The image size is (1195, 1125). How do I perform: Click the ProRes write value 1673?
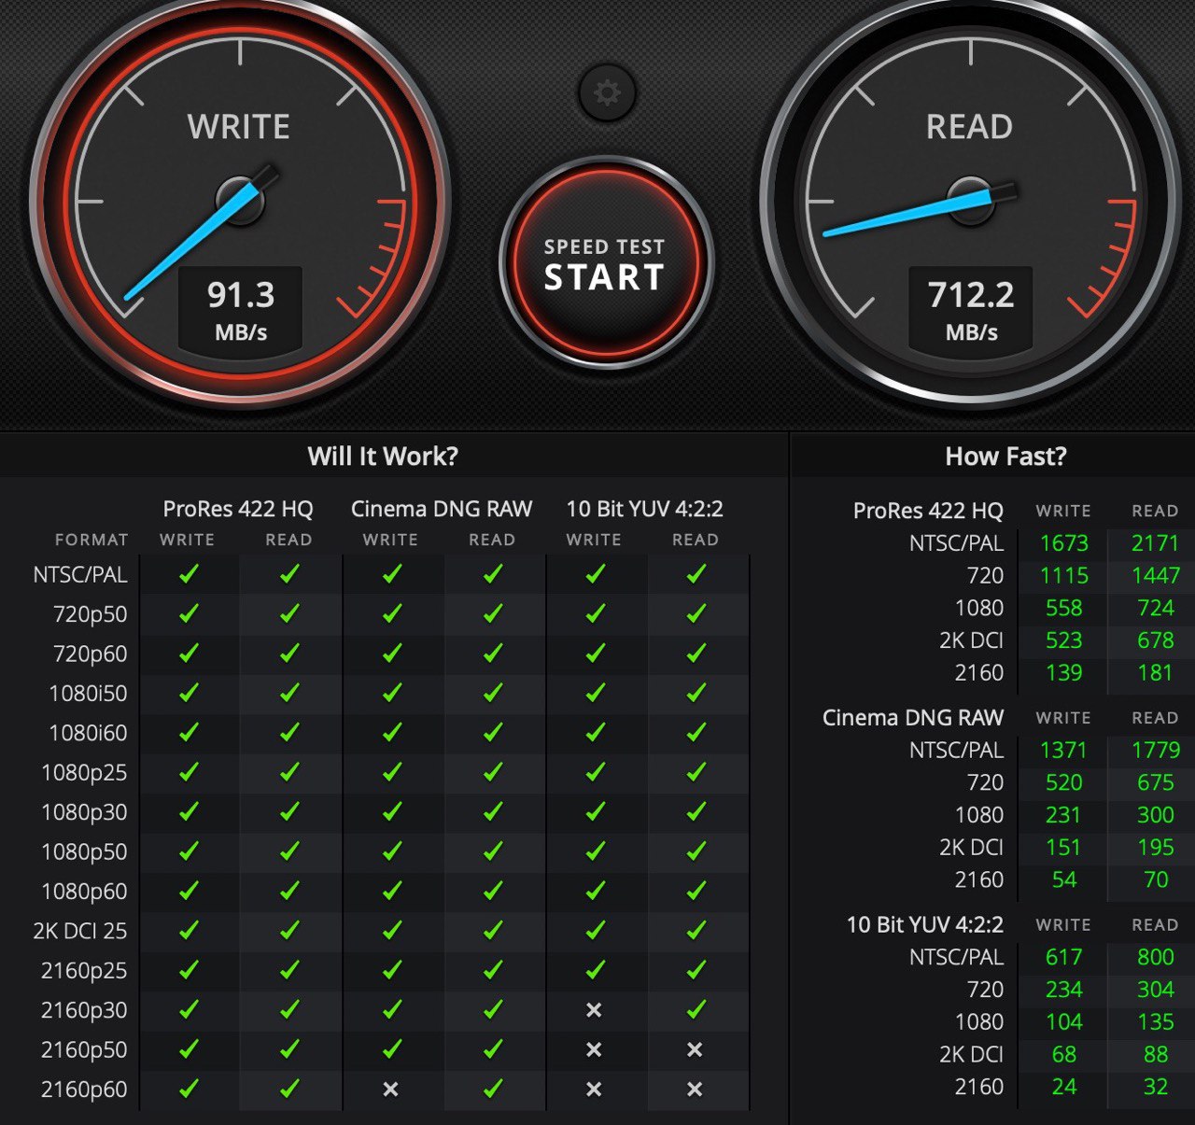[x=1064, y=543]
